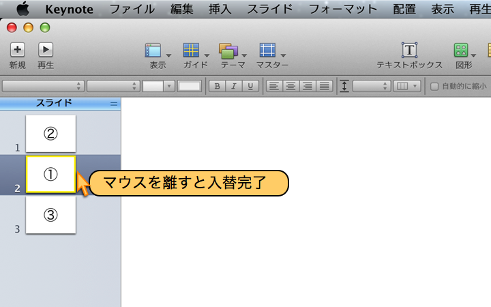Center align text
This screenshot has width=491, height=307.
click(x=291, y=86)
